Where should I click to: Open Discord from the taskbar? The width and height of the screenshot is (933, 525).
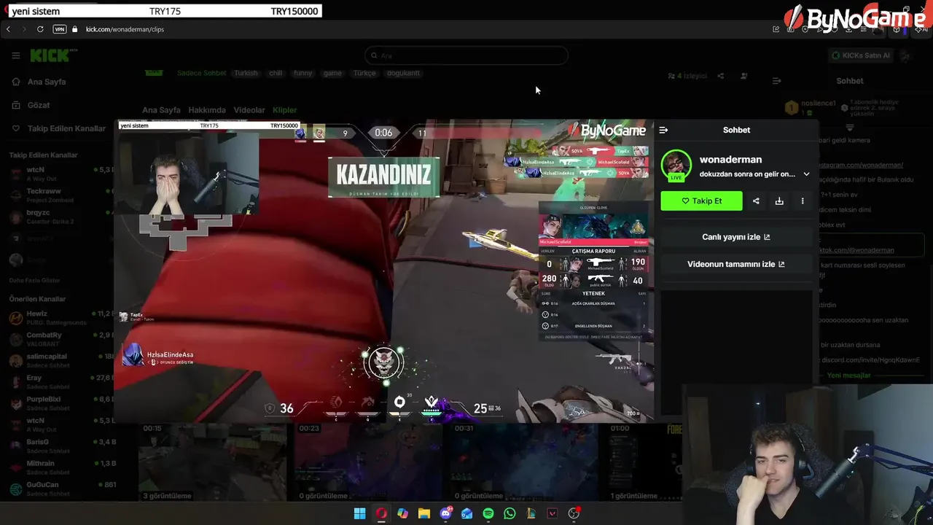445,513
